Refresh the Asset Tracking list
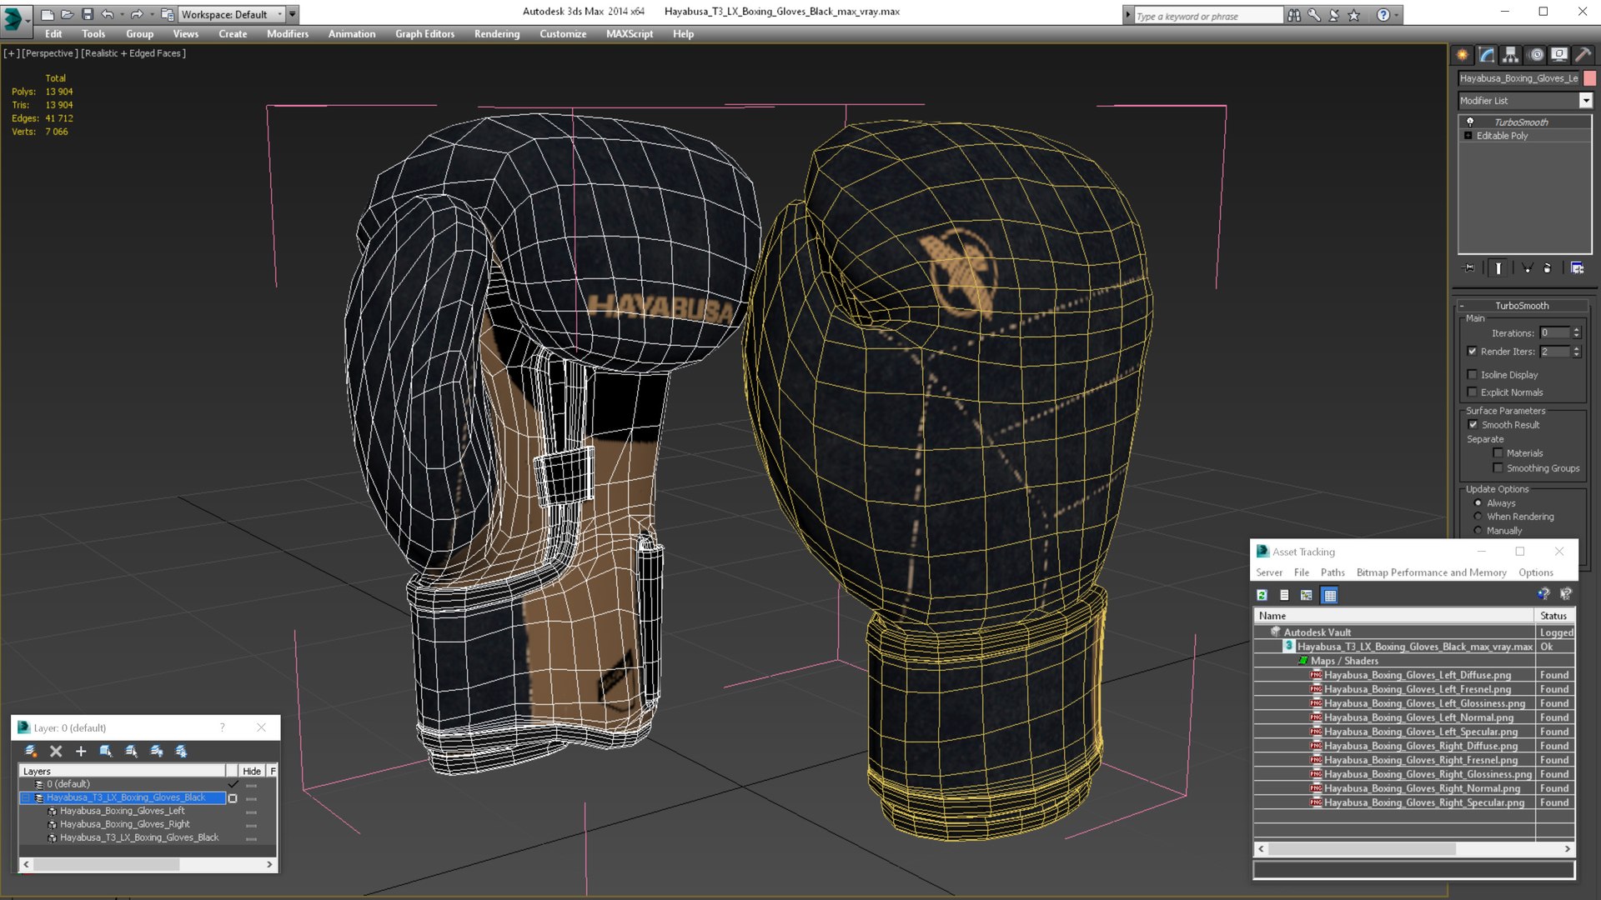The height and width of the screenshot is (900, 1601). [1262, 595]
